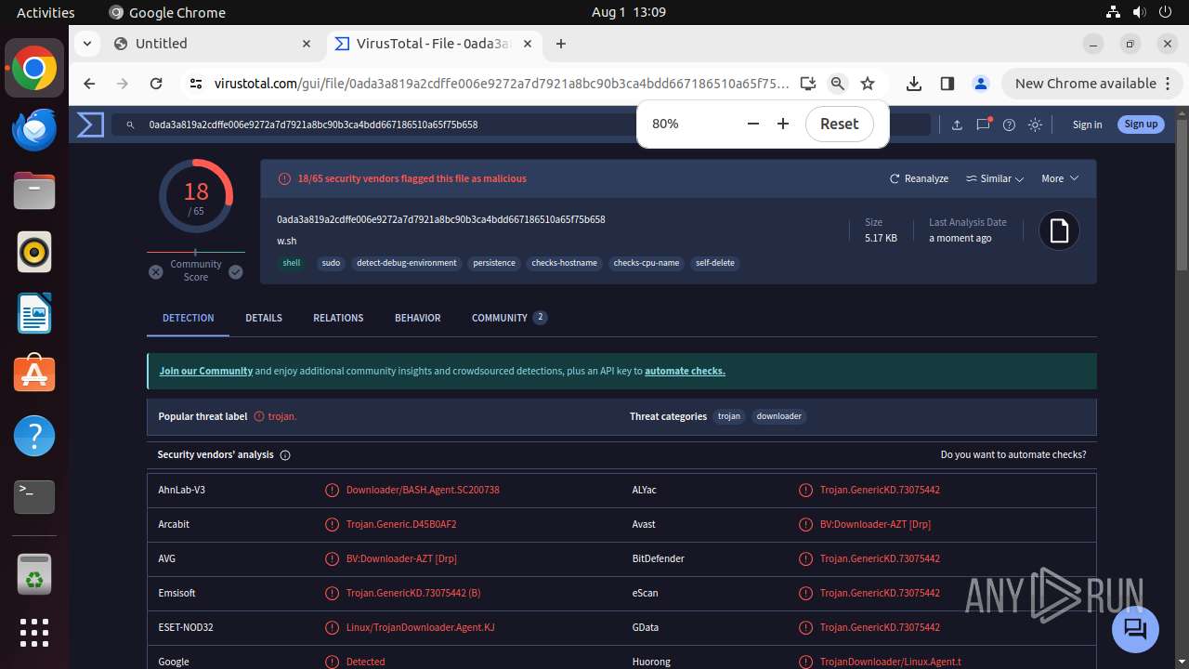This screenshot has height=669, width=1189.
Task: Select ESET-NOD32 result Linux/TrojanDownloader.Agent.KJ
Action: [420, 627]
